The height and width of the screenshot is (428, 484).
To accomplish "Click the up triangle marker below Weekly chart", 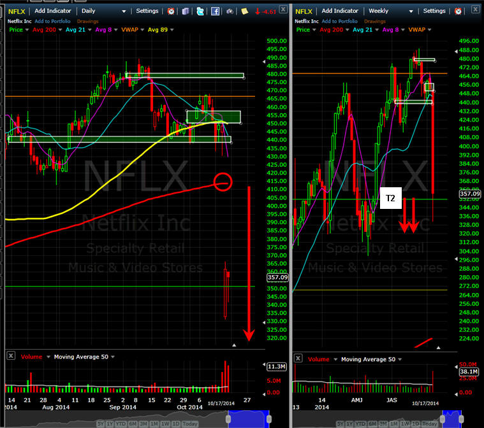I will [x=438, y=348].
